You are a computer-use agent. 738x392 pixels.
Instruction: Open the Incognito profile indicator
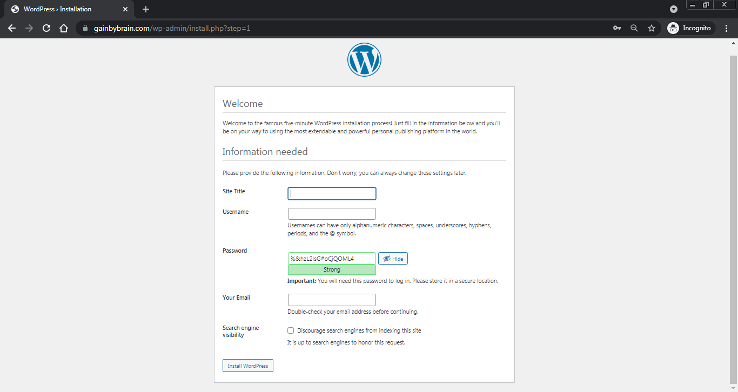tap(690, 28)
